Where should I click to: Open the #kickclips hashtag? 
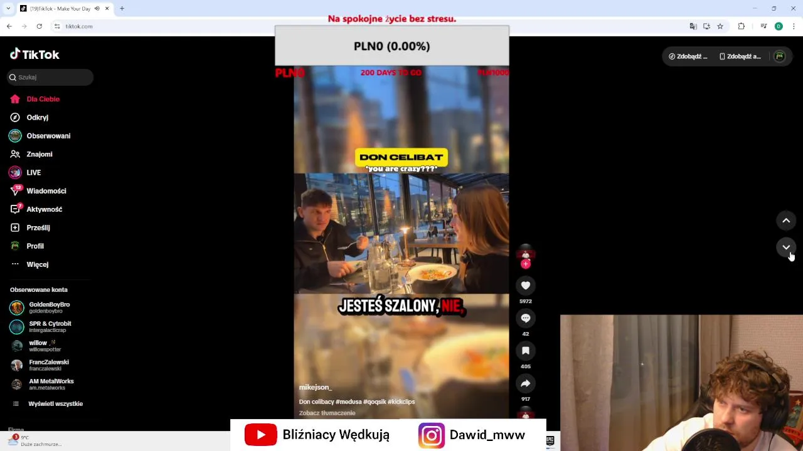click(401, 402)
